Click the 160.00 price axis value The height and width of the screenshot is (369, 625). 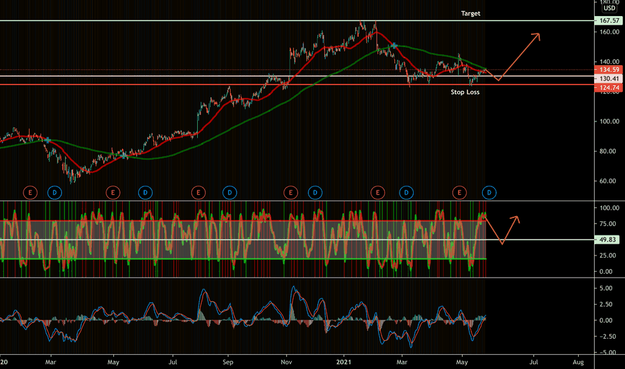pos(610,32)
